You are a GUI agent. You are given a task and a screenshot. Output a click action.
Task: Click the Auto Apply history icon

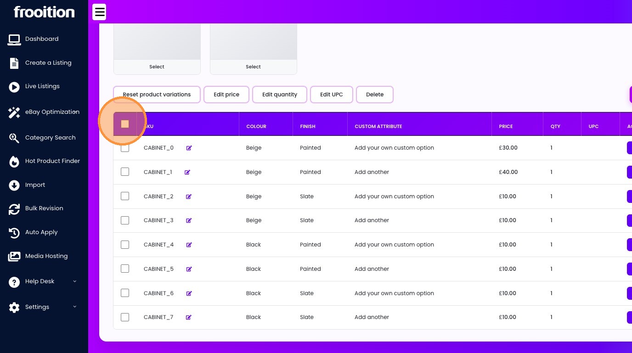click(x=14, y=233)
